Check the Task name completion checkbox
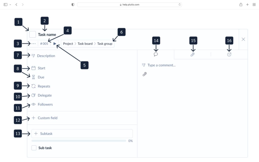The image size is (259, 162). (32, 34)
